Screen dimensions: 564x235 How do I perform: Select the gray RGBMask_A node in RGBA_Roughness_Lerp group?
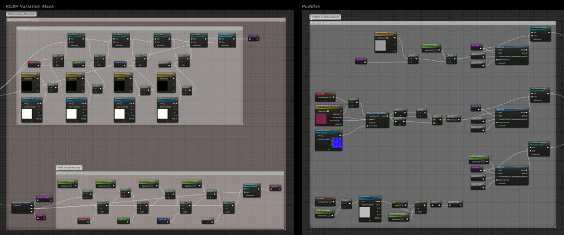[x=208, y=220]
